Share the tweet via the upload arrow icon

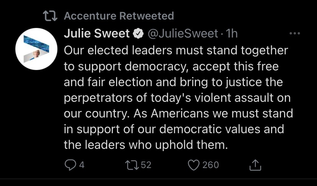255,165
